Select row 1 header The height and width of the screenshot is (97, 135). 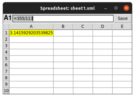pos(6,33)
